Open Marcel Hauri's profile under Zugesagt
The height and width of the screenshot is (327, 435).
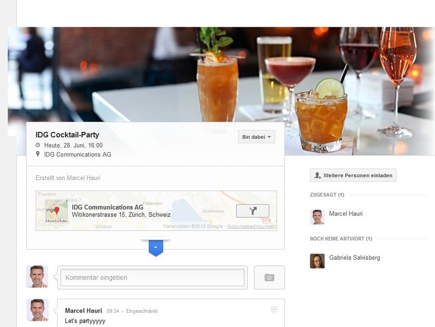pyautogui.click(x=346, y=214)
